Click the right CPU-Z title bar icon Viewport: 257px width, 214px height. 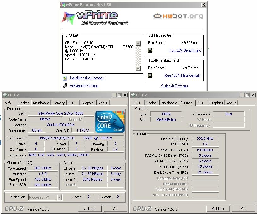133,95
